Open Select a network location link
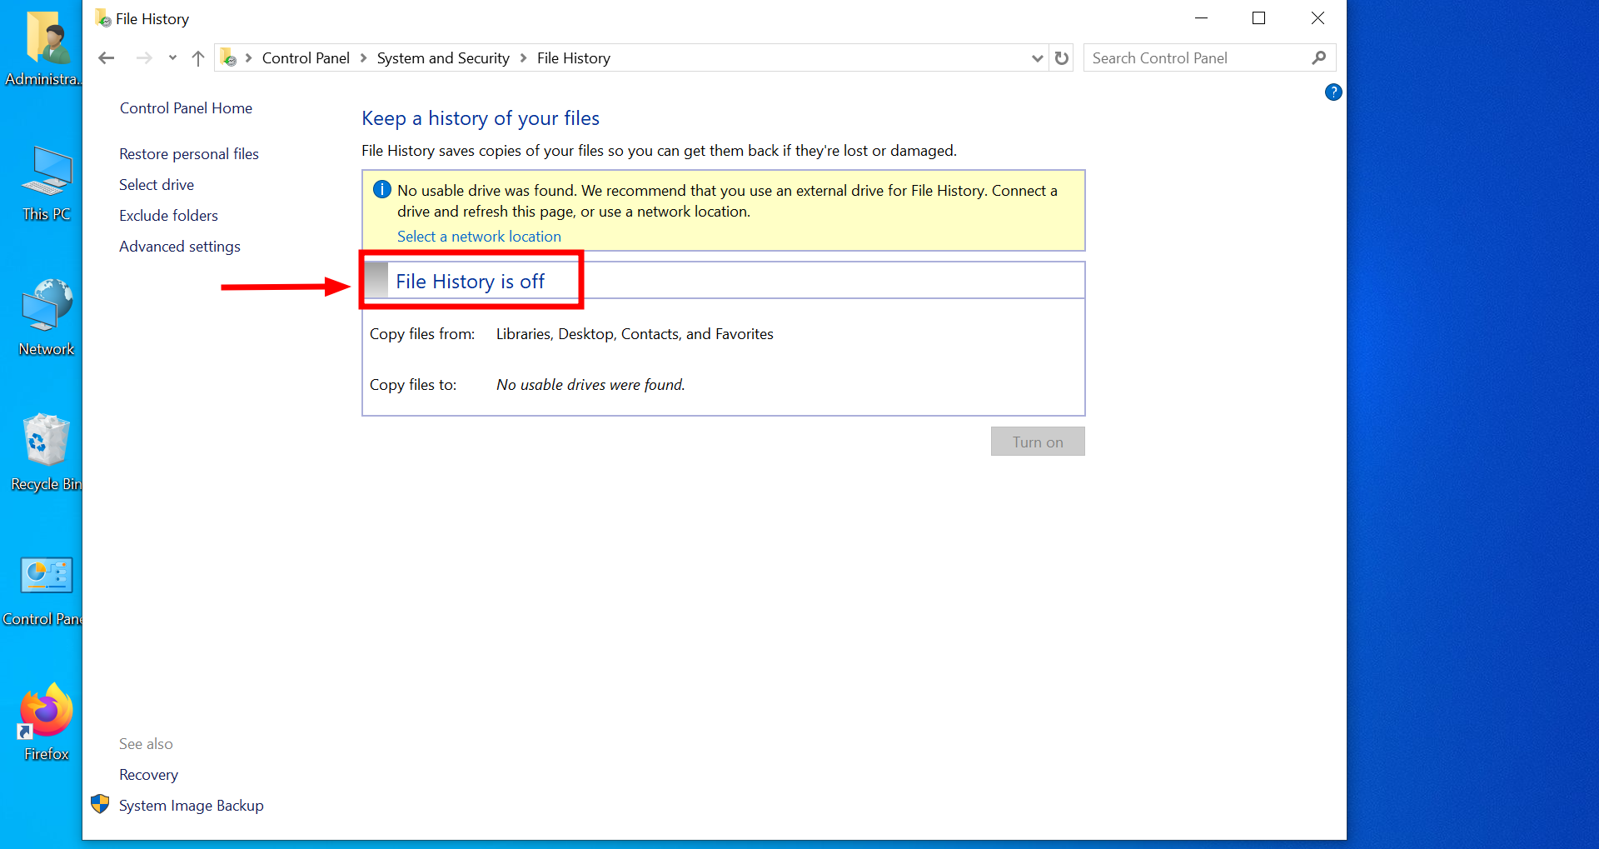 pos(478,236)
